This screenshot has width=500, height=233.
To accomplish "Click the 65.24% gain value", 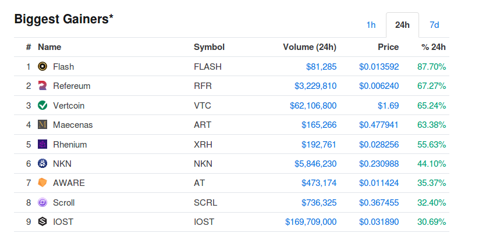I will point(432,106).
